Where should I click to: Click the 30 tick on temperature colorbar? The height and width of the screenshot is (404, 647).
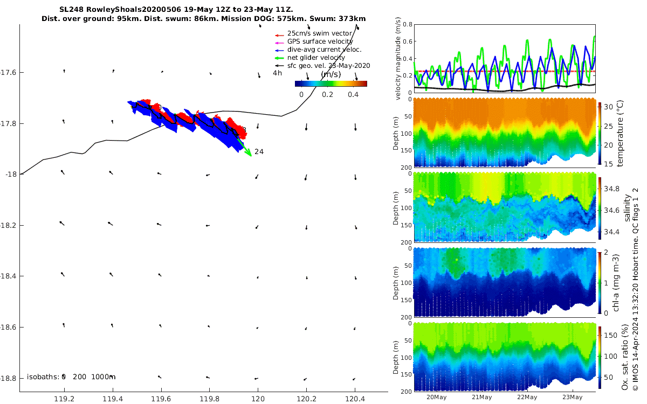[x=609, y=107]
